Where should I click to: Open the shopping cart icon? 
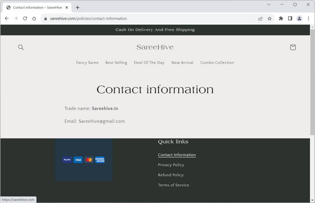[x=293, y=47]
